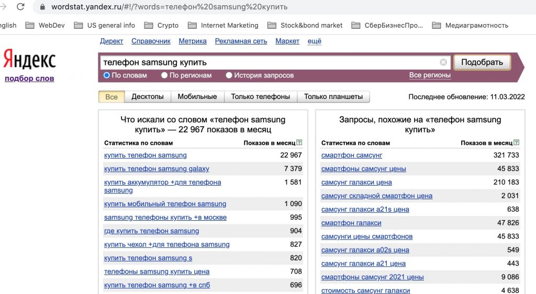536x294 pixels.
Task: Open the first query купить телефон samsung
Action: click(x=146, y=155)
